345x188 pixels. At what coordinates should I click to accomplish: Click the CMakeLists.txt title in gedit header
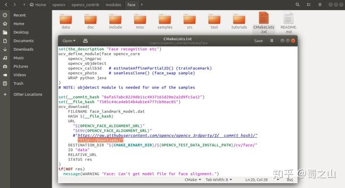(178, 39)
